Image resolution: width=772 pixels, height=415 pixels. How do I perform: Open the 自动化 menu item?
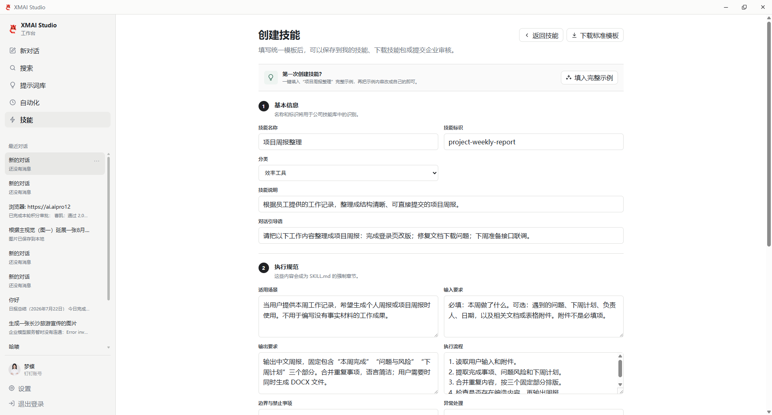(57, 103)
